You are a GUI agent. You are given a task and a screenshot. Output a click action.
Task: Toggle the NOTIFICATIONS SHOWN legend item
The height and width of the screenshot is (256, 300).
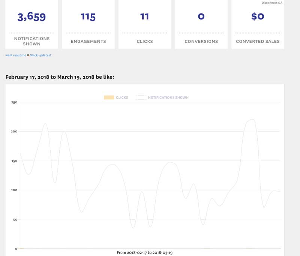[169, 97]
